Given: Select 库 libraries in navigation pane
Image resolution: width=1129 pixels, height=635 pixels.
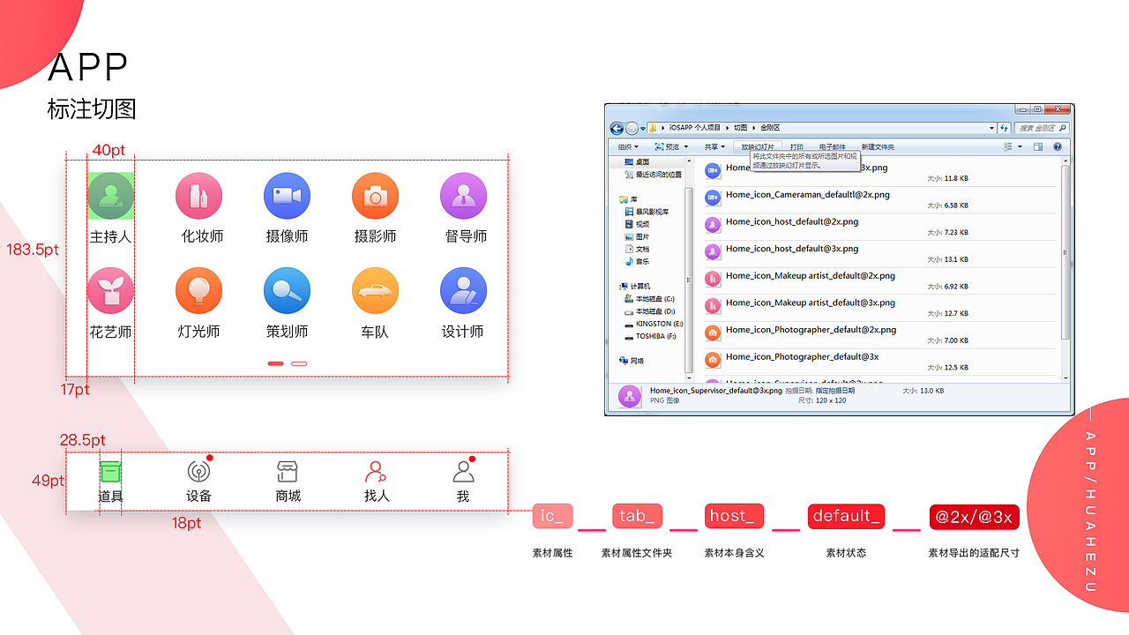Looking at the screenshot, I should tap(628, 199).
